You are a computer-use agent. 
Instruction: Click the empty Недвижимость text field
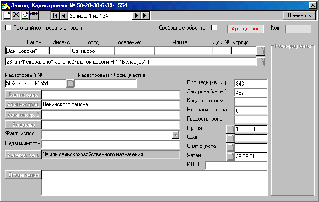point(111,145)
